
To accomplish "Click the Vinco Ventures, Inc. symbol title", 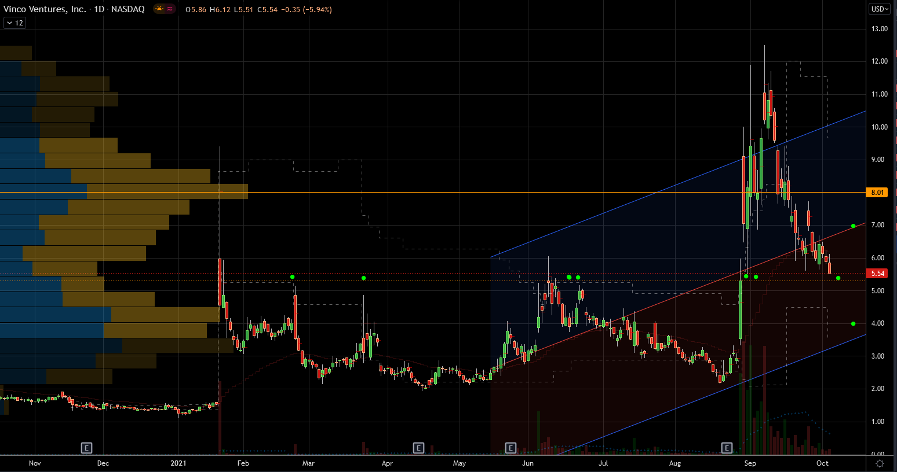I will coord(45,9).
